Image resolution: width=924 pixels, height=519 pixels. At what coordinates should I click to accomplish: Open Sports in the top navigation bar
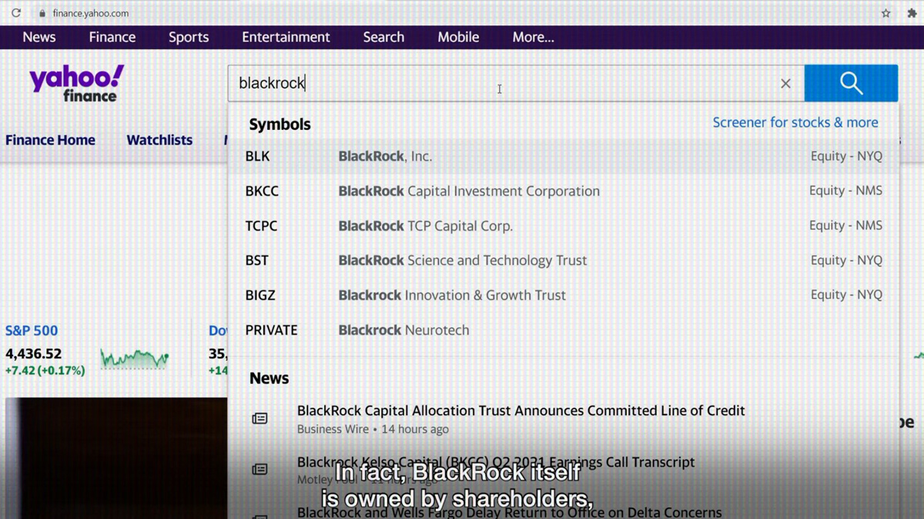189,37
